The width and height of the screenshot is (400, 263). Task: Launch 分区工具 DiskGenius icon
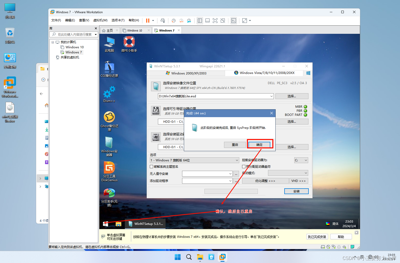click(x=109, y=172)
